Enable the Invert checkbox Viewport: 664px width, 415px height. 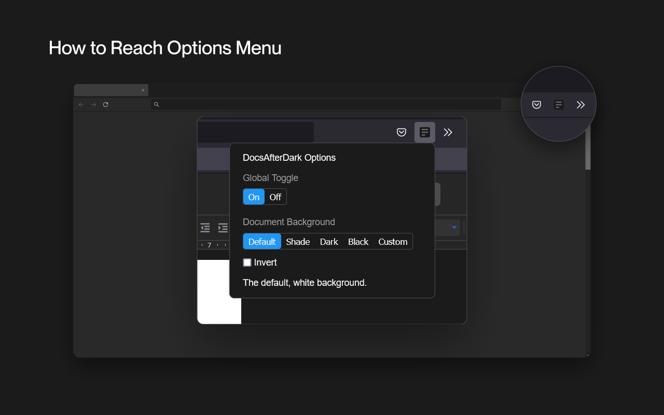pos(247,262)
